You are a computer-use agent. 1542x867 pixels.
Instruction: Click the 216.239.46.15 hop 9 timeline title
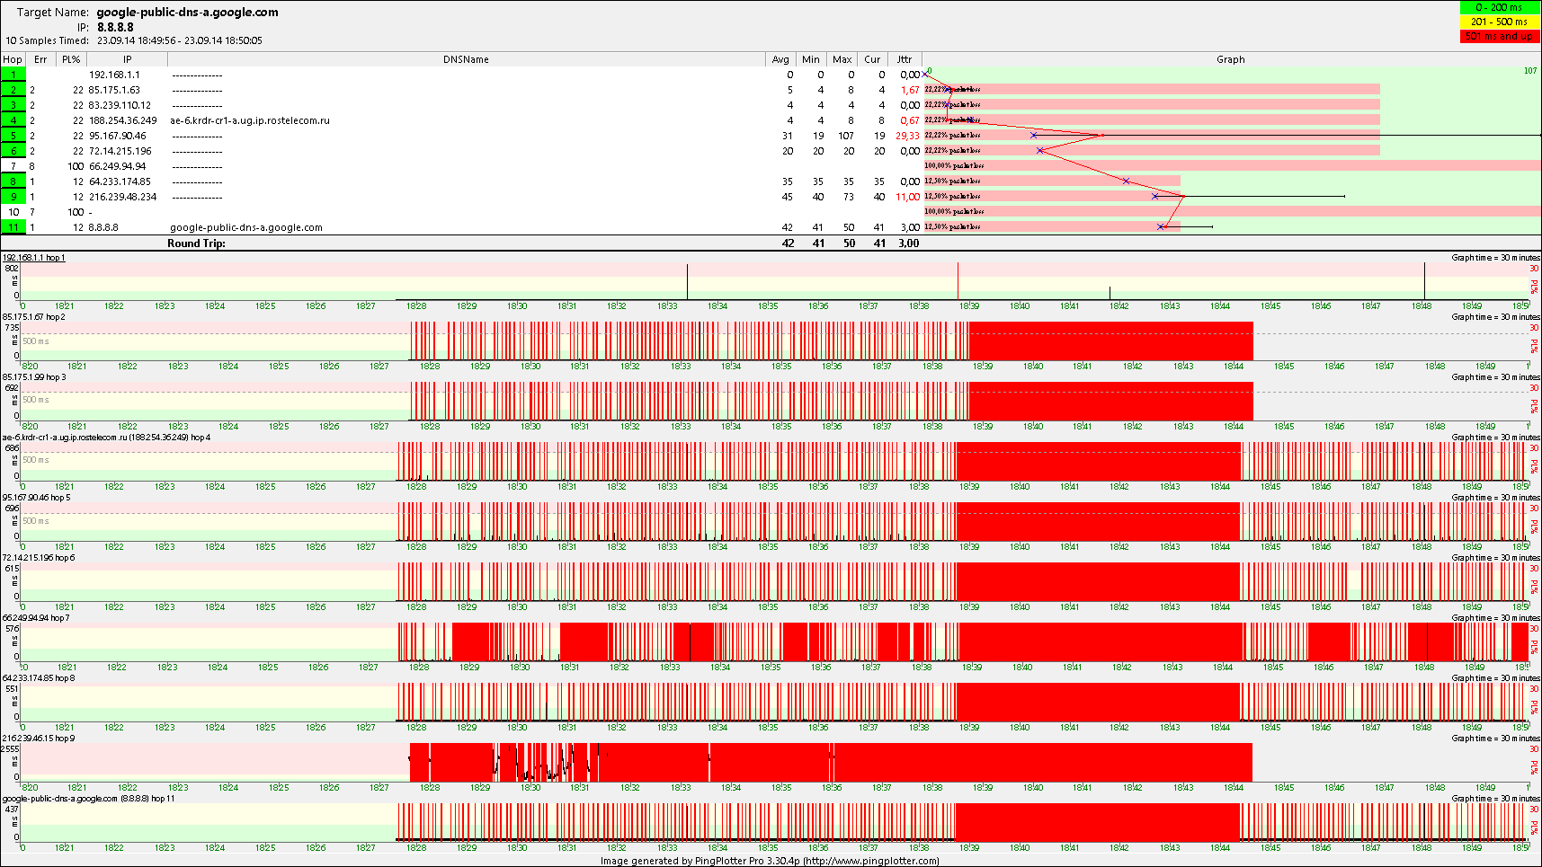(x=38, y=739)
